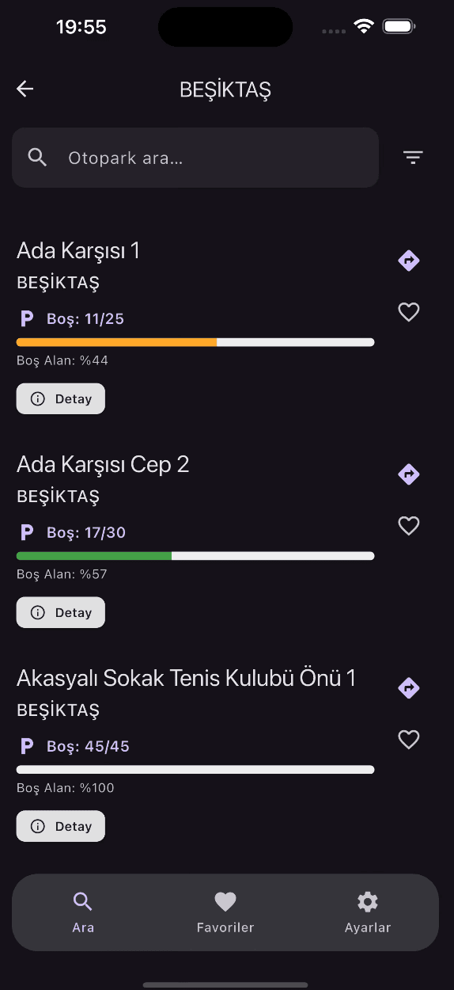
Task: Tap the parking P icon for Ada Karşısı 1
Action: coord(27,318)
